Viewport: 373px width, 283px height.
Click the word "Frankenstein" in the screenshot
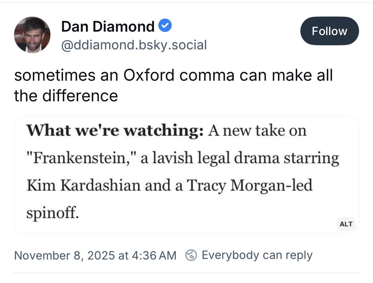pos(79,158)
